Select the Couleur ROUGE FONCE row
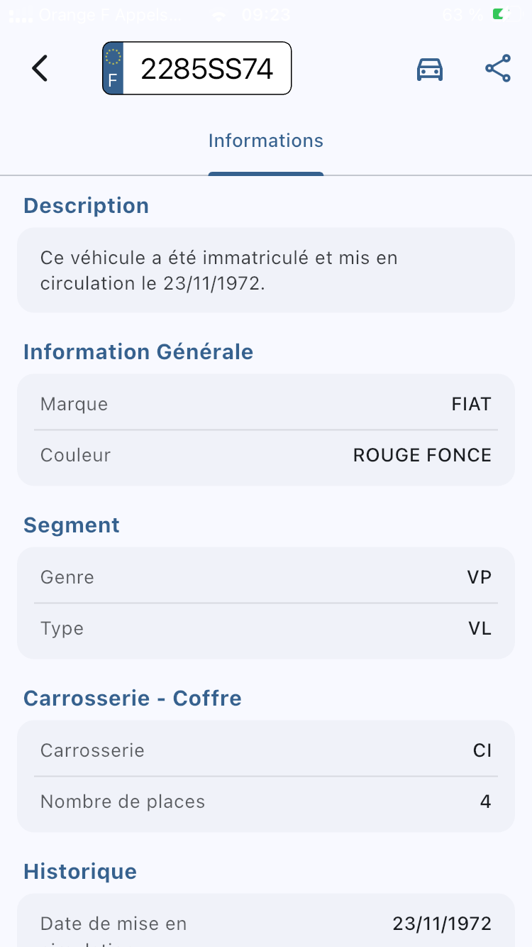Viewport: 532px width, 947px height. [266, 455]
